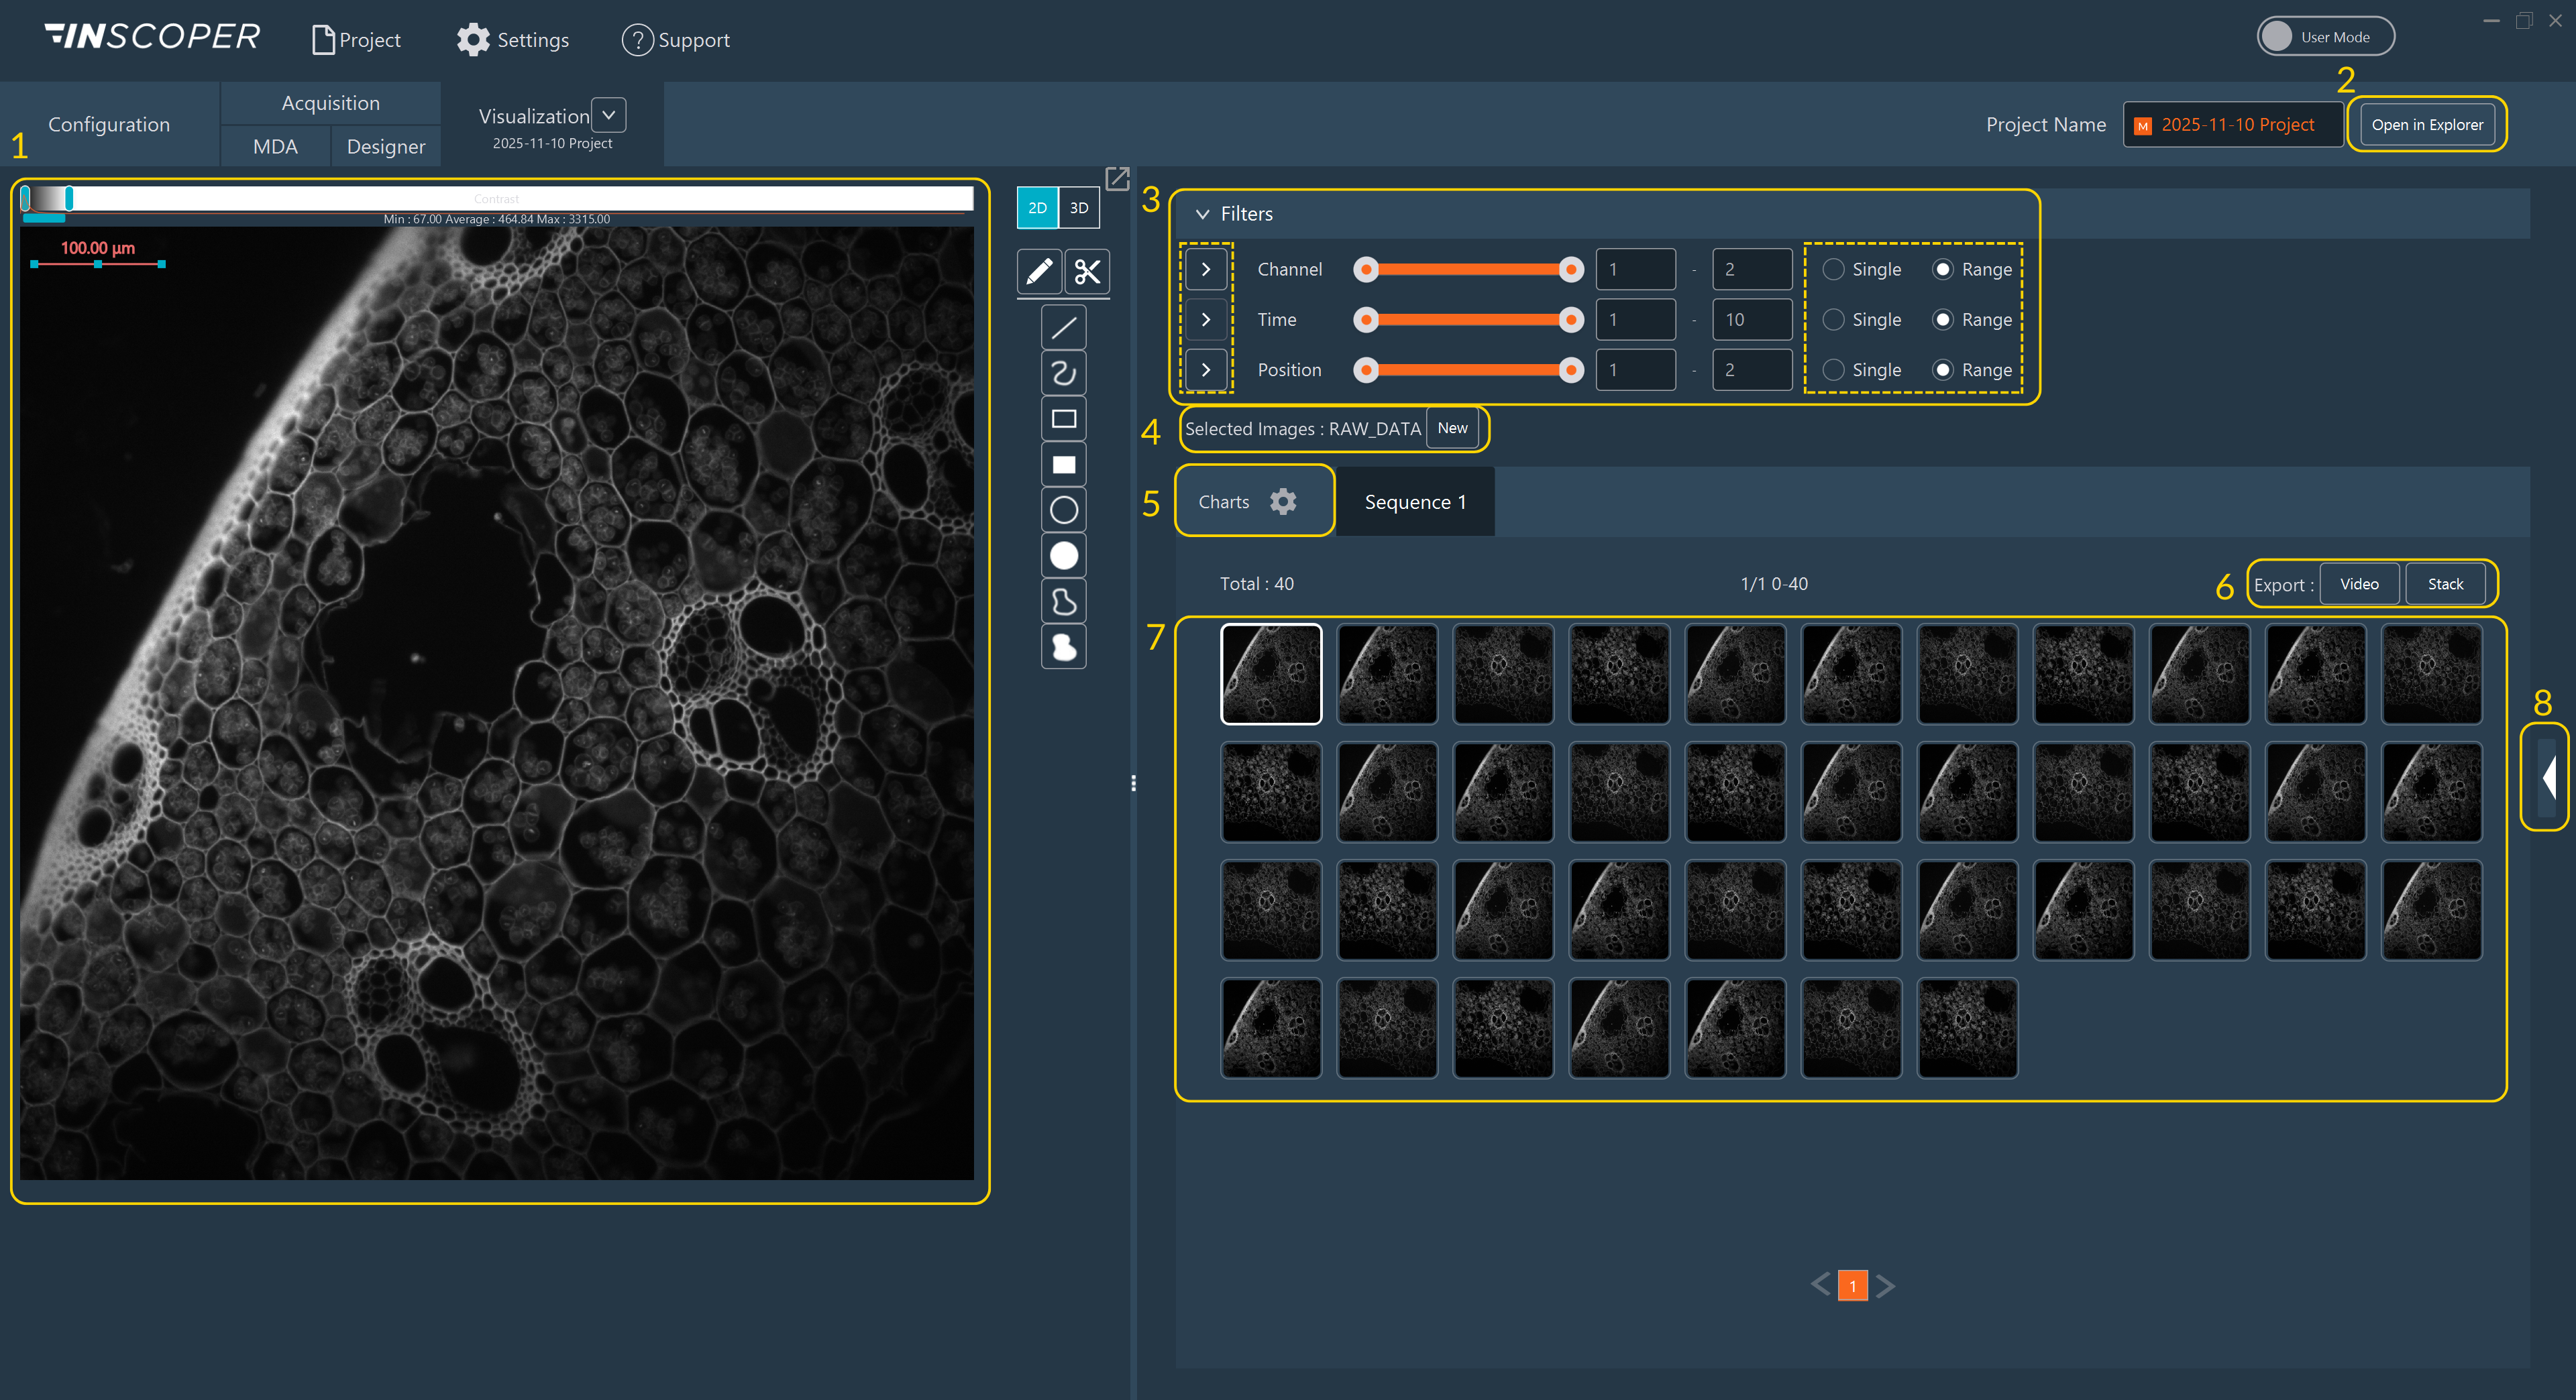Expand the Channel filter row
The width and height of the screenshot is (2576, 1400).
pyautogui.click(x=1206, y=270)
